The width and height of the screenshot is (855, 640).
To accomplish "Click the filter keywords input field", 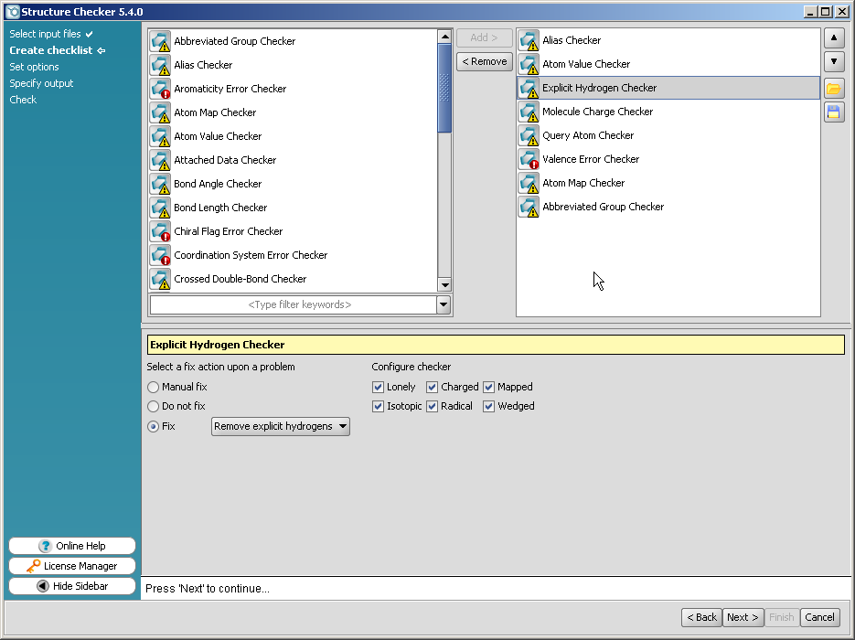I will [293, 304].
